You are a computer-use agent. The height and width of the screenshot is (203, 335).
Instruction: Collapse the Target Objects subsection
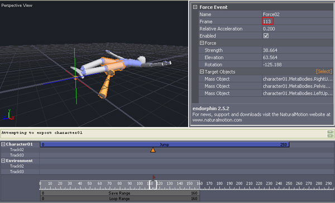(x=202, y=72)
